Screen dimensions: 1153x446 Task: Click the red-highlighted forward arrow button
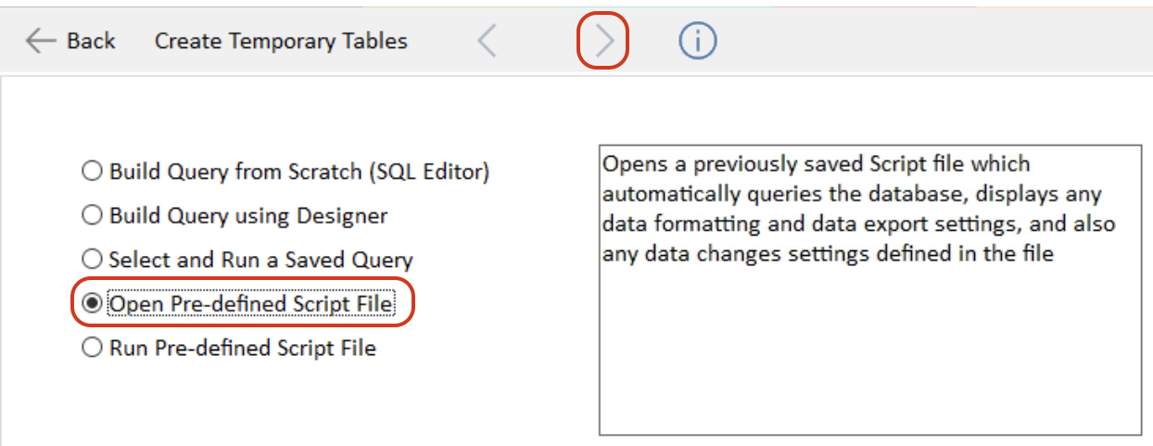(604, 41)
